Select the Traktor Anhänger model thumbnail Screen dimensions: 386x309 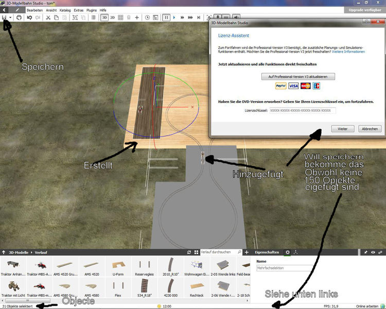13,267
